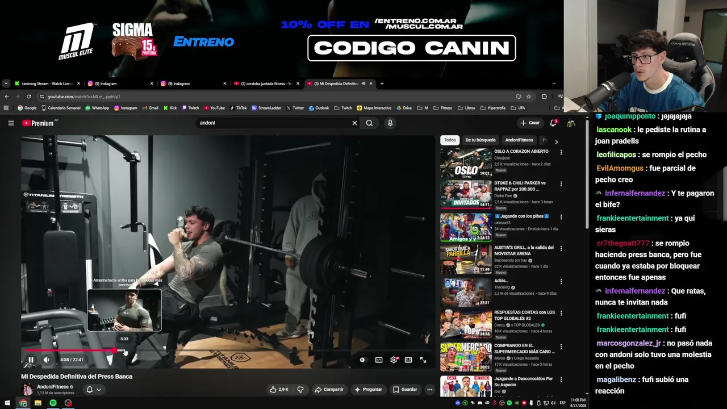This screenshot has width=727, height=409.
Task: Open the YouTube hamburger guide menu
Action: (x=11, y=123)
